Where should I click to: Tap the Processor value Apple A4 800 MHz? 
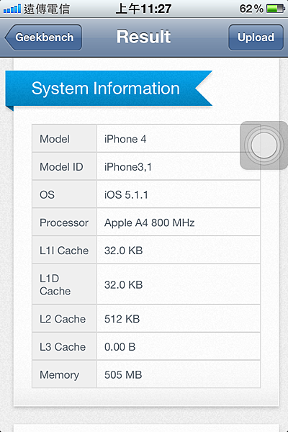coord(149,222)
